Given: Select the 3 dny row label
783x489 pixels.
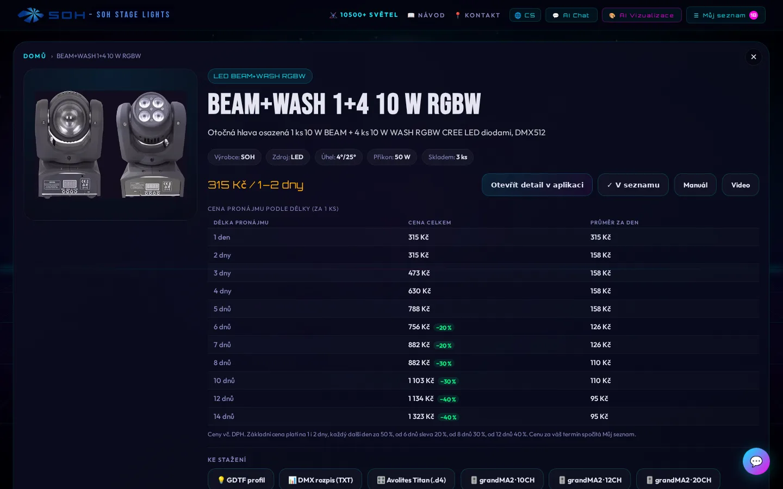Looking at the screenshot, I should 222,273.
